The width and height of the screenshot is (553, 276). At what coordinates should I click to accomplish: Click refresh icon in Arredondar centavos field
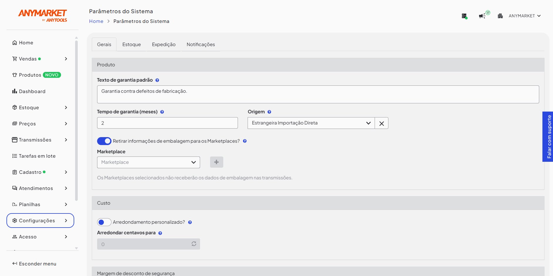pyautogui.click(x=194, y=244)
